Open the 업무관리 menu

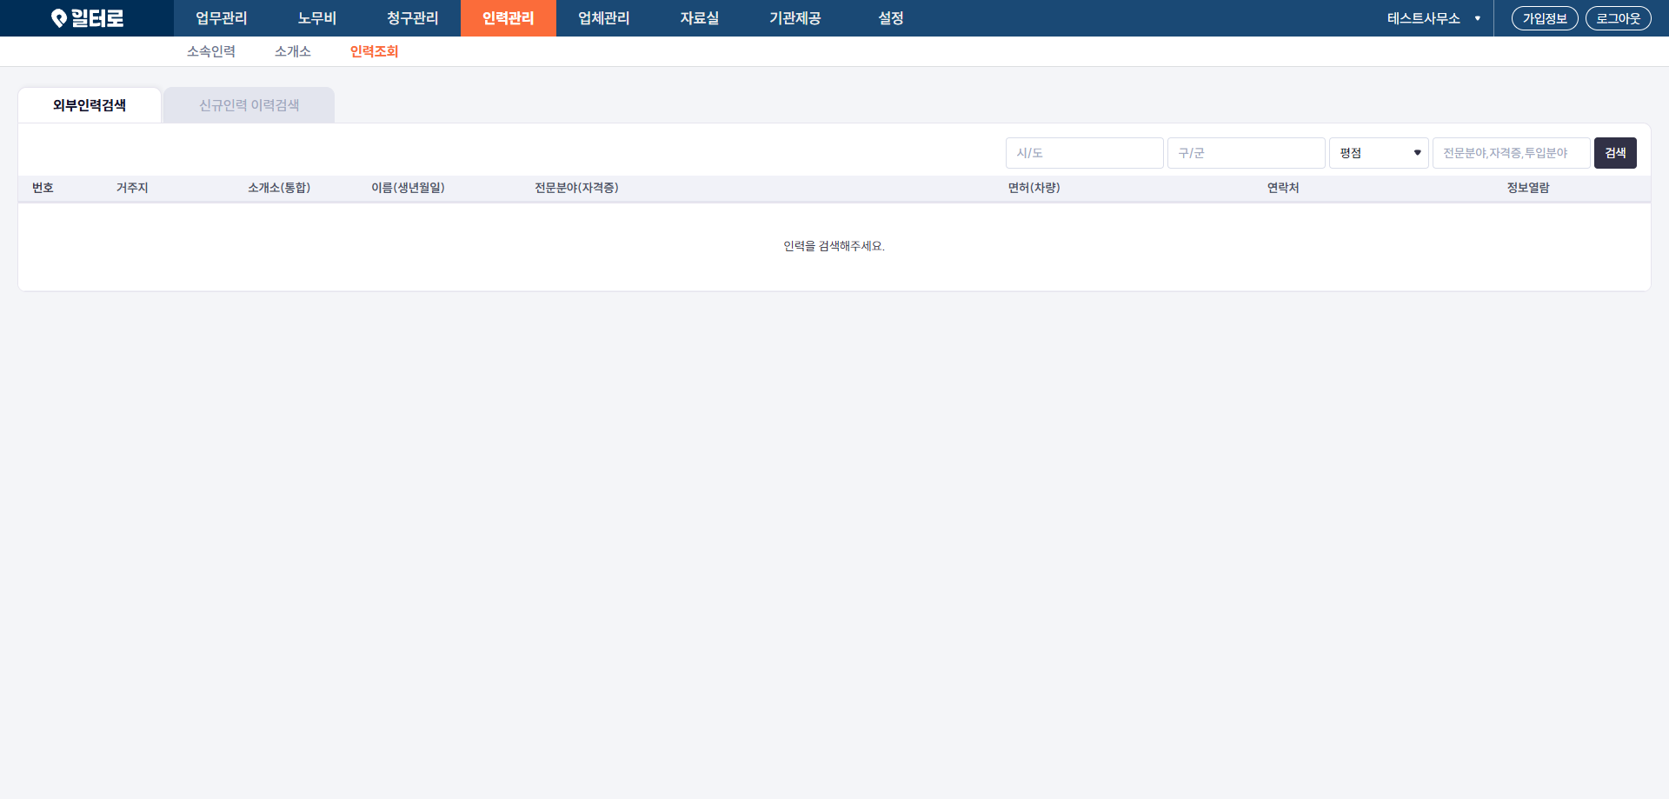tap(222, 18)
